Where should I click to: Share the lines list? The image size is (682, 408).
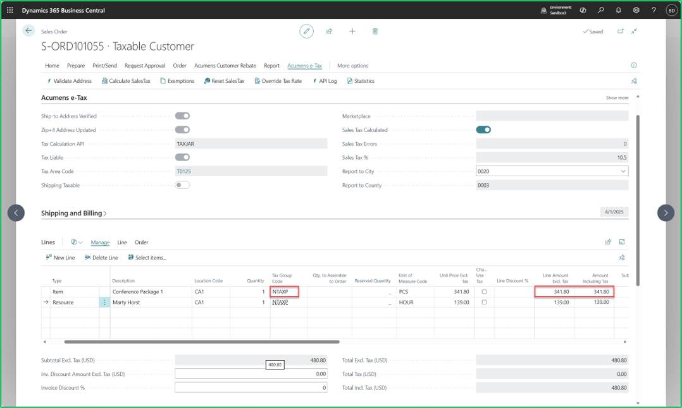(608, 242)
